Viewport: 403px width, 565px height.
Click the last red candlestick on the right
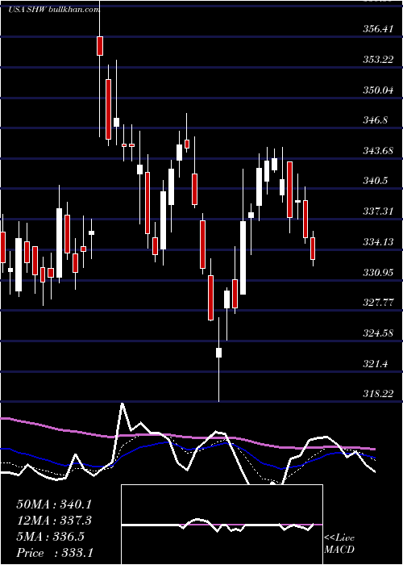pos(313,249)
